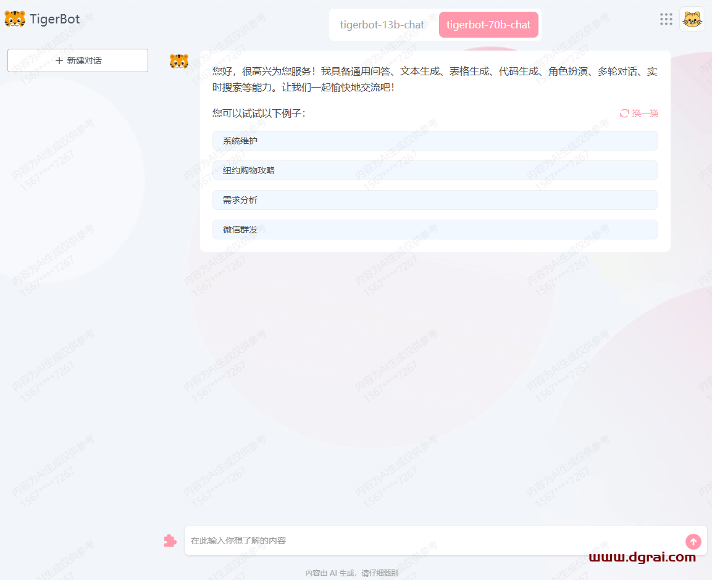
Task: Click the AI-generated content disclaimer footer
Action: point(351,573)
